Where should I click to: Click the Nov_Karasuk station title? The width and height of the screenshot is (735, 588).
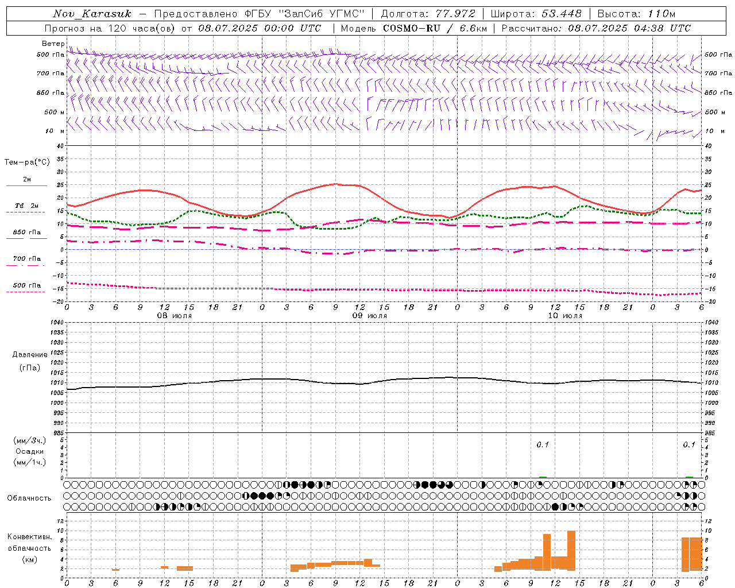(92, 14)
